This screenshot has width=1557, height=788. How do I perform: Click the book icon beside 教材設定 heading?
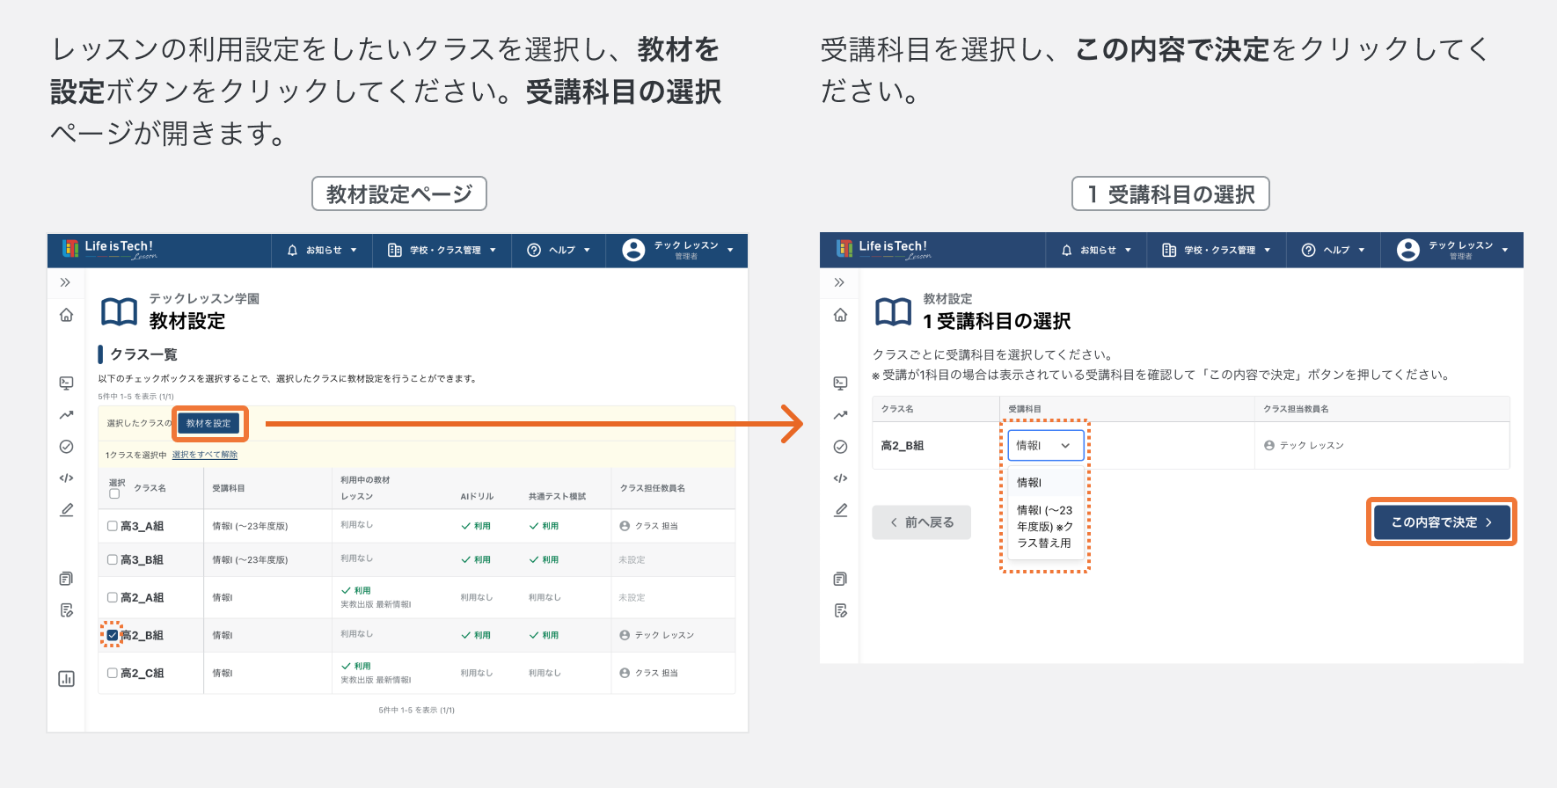(120, 311)
